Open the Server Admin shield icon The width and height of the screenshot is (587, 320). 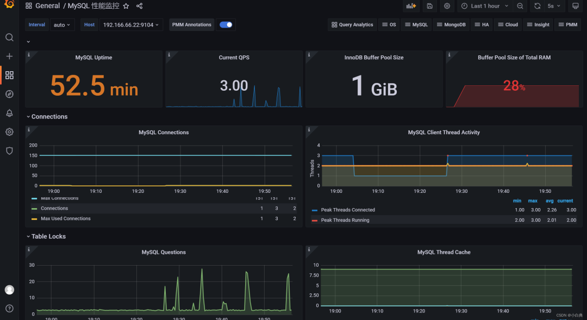coord(9,150)
